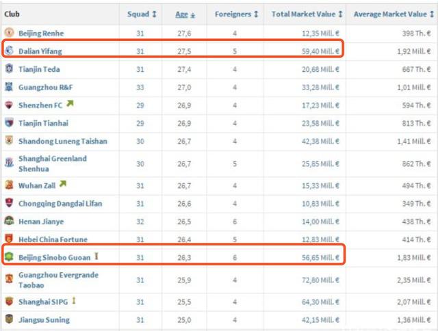The image size is (438, 331).
Task: Click the Tianjin Tianhai club crest icon
Action: pyautogui.click(x=9, y=123)
